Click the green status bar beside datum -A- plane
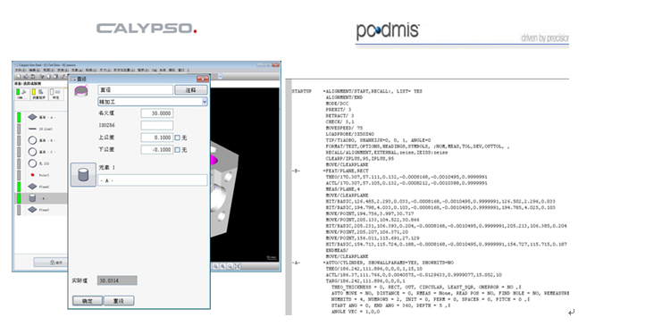662x334 pixels. (19, 117)
